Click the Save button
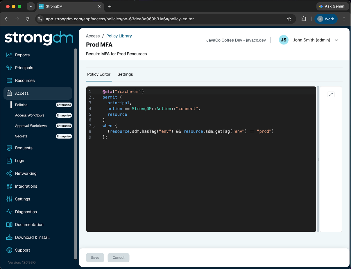 95,258
